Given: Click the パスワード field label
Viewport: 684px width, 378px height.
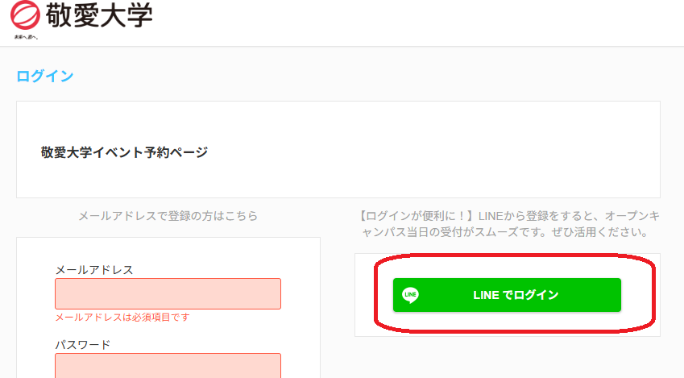Looking at the screenshot, I should coord(83,345).
